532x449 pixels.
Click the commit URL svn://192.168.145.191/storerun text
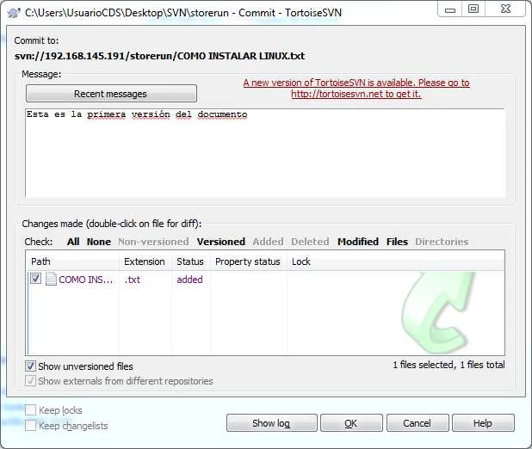point(159,56)
